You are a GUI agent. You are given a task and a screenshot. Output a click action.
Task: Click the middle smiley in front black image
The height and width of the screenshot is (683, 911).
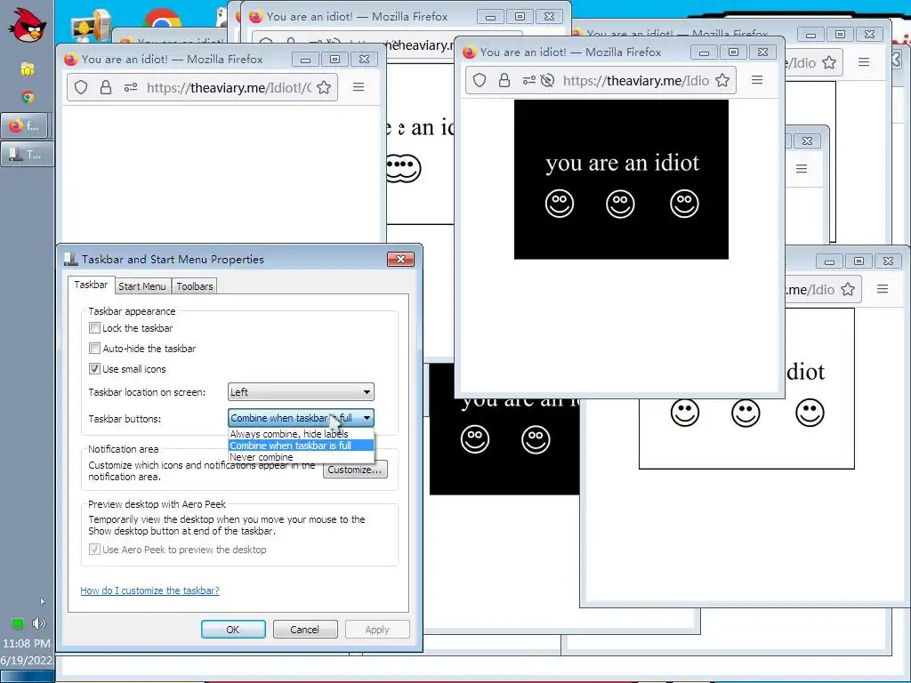[x=620, y=204]
